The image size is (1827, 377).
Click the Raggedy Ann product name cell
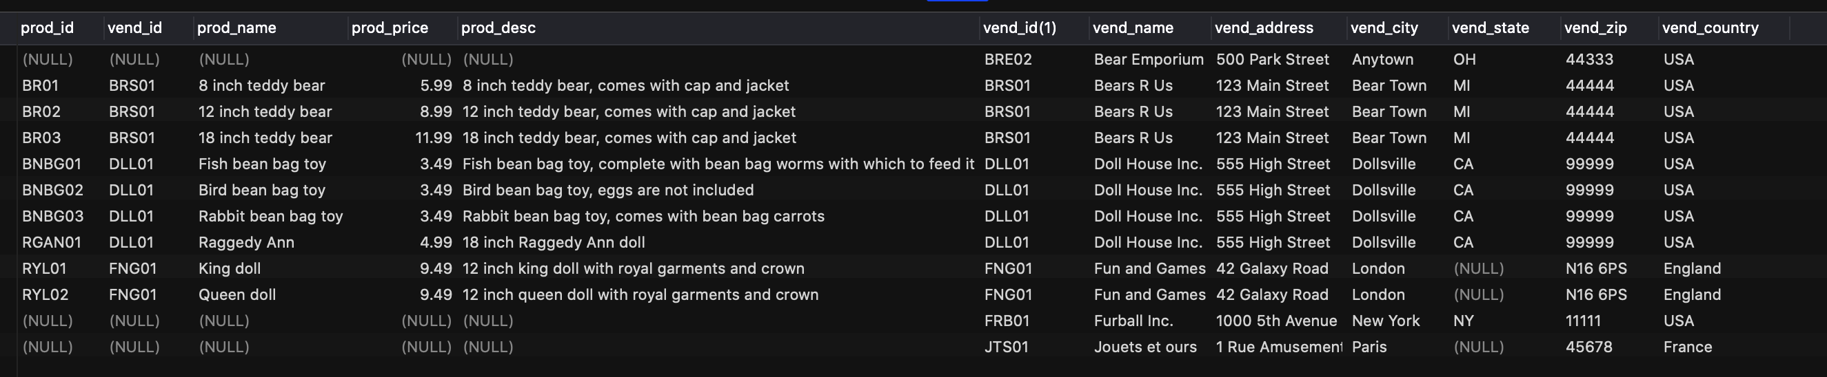246,243
